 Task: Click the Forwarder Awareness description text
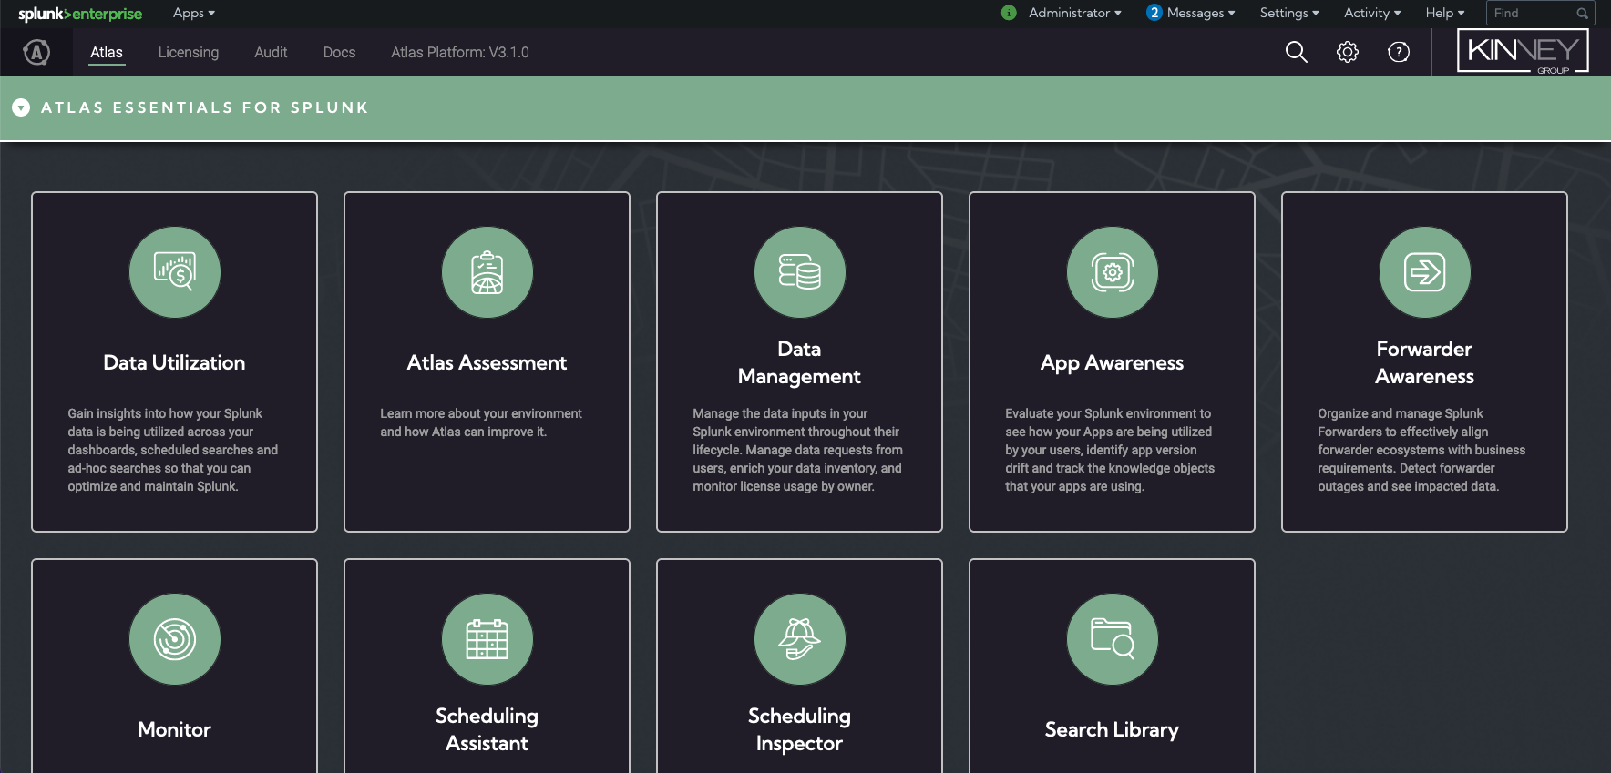click(x=1421, y=450)
